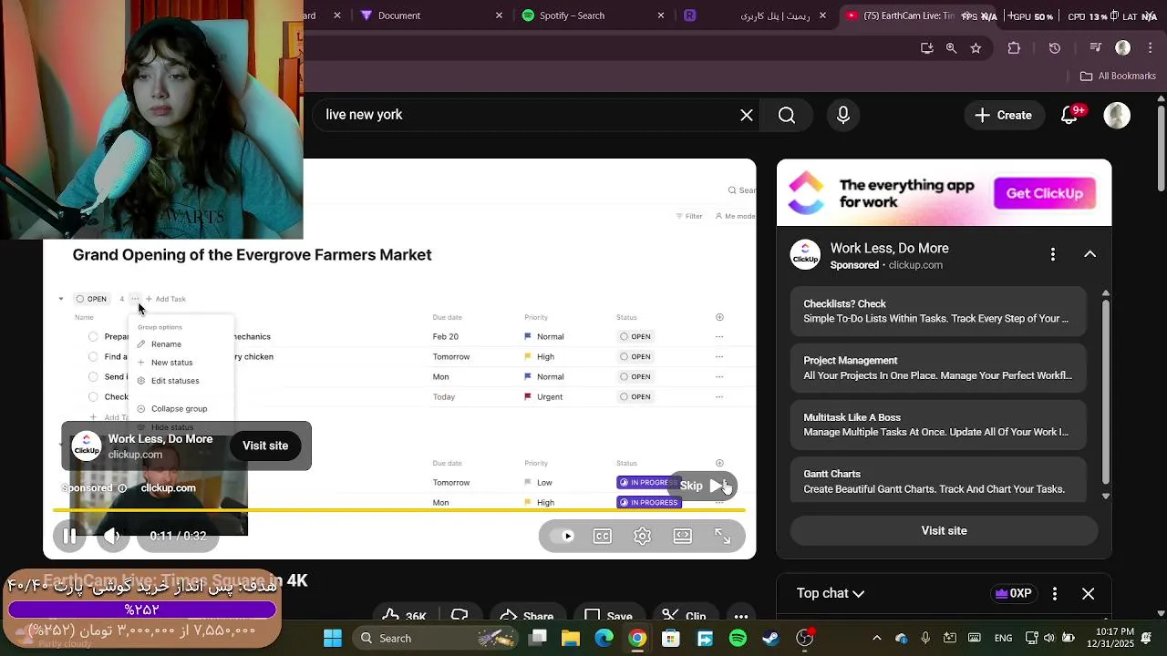Open the YouTube account avatar menu
The height and width of the screenshot is (656, 1167).
tap(1117, 115)
